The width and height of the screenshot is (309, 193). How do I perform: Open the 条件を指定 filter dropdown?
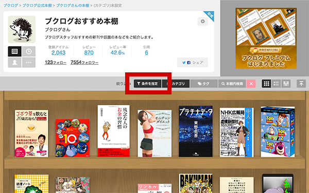[x=147, y=84]
